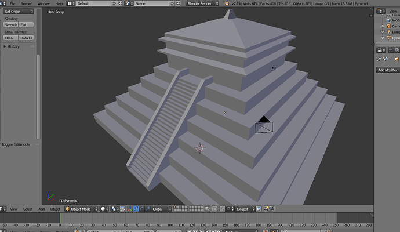Open the 3D view Add menu

(x=41, y=209)
